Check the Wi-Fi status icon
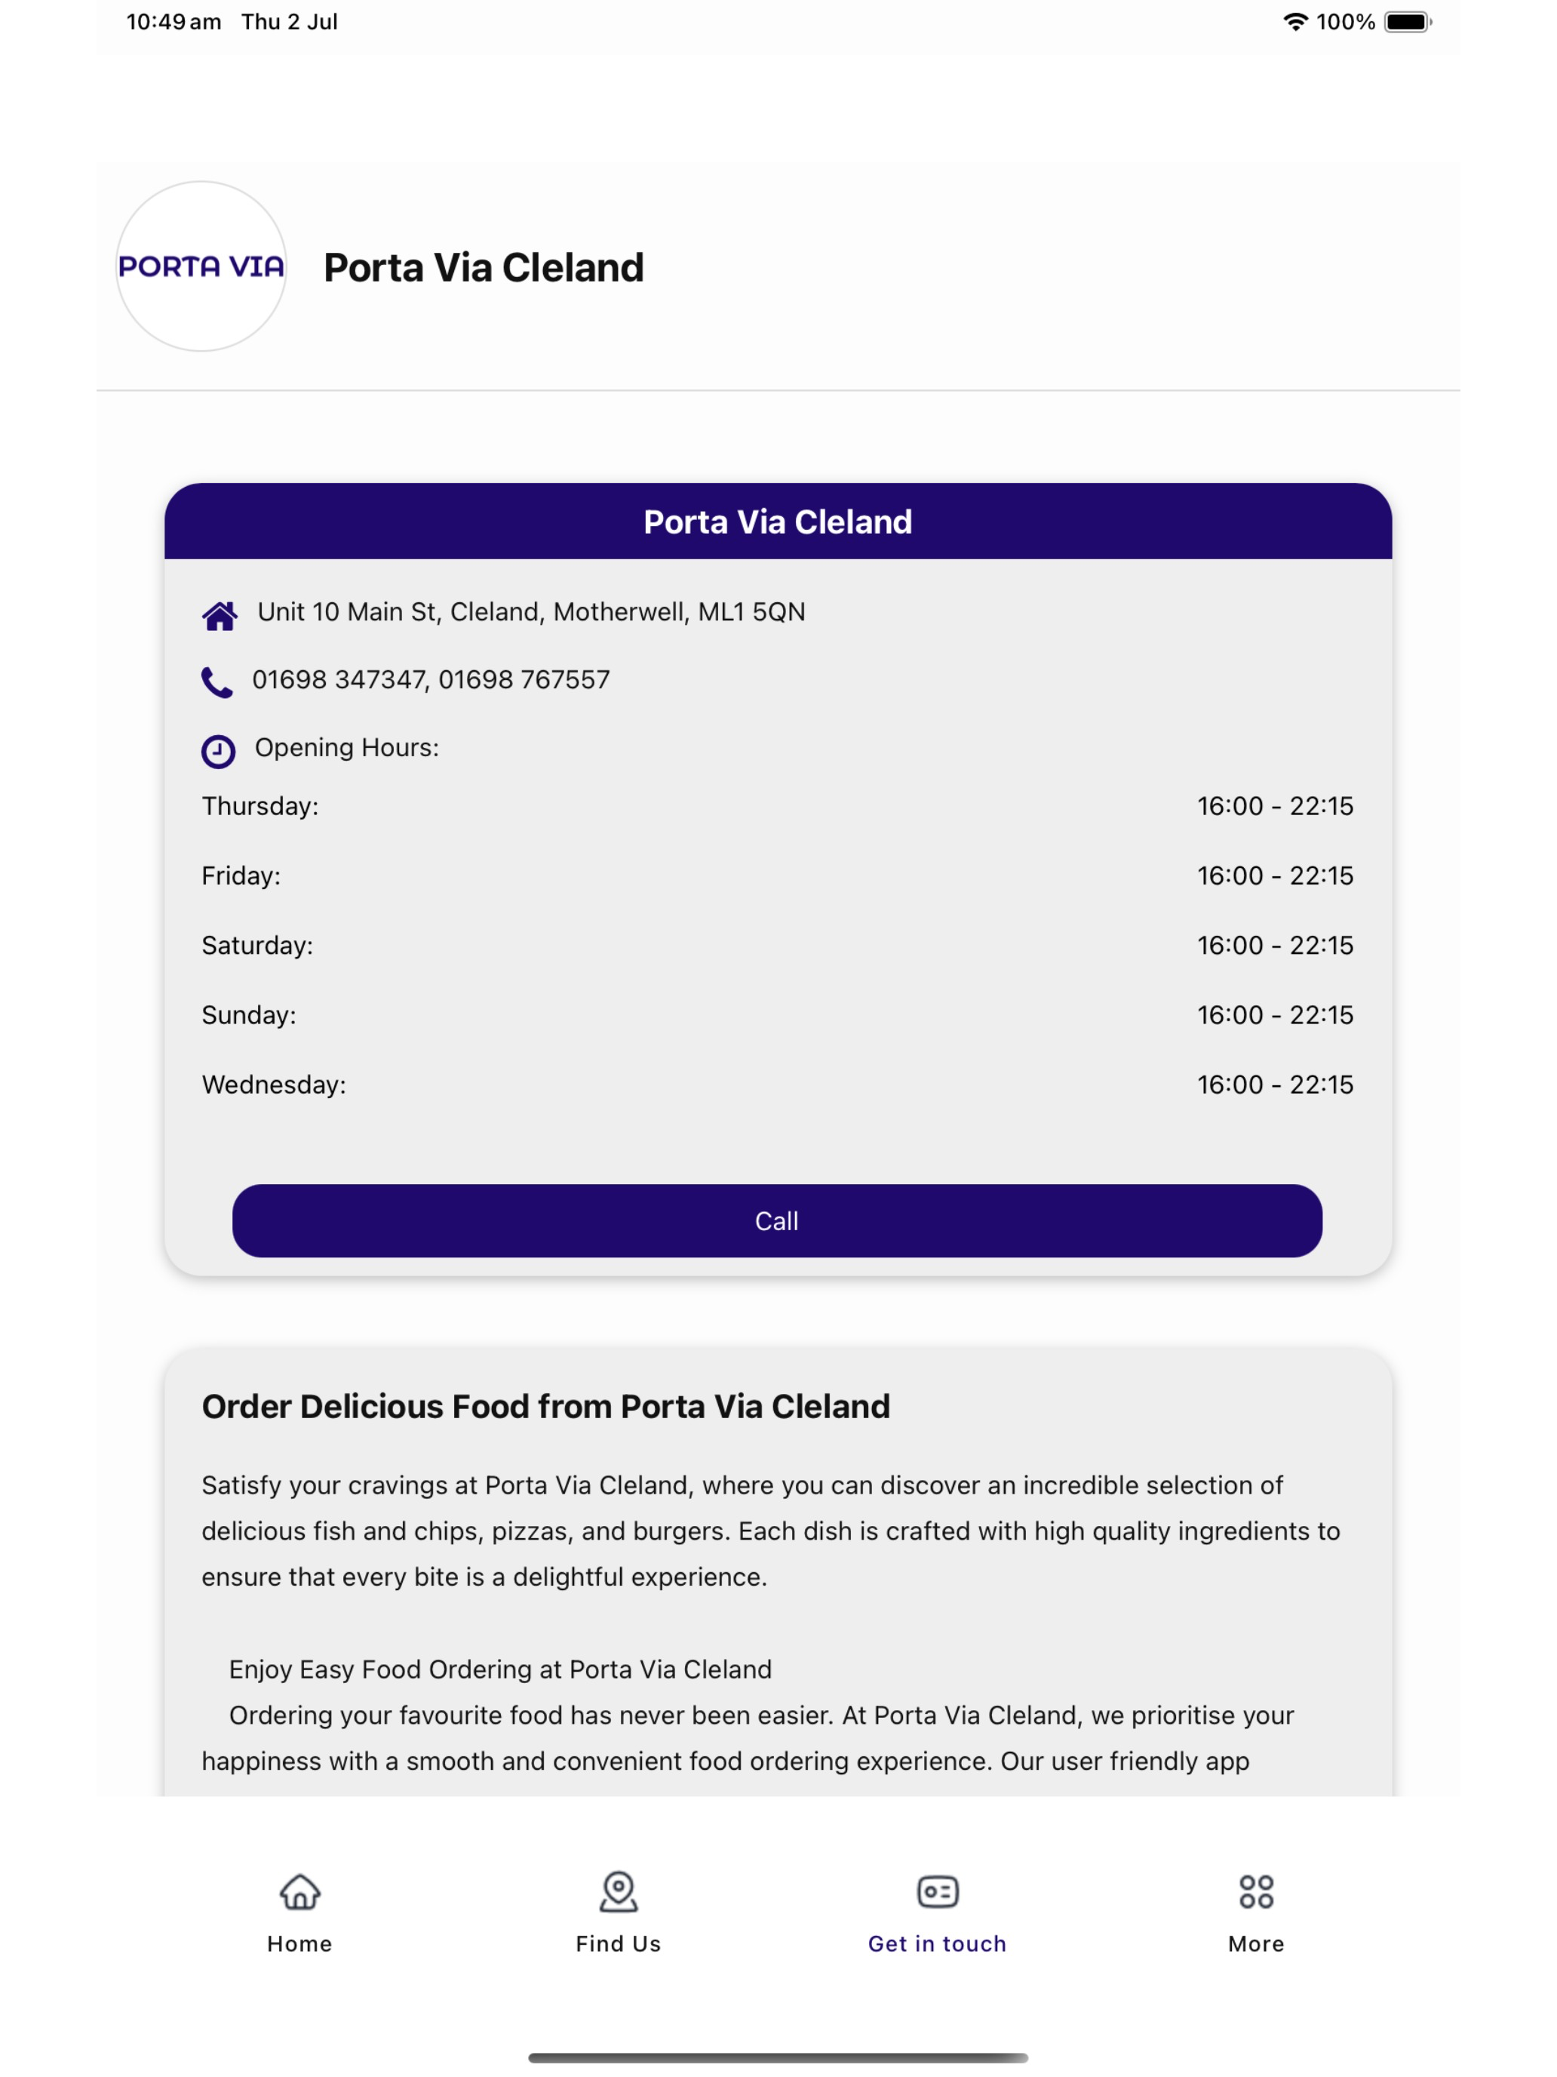 (x=1295, y=22)
